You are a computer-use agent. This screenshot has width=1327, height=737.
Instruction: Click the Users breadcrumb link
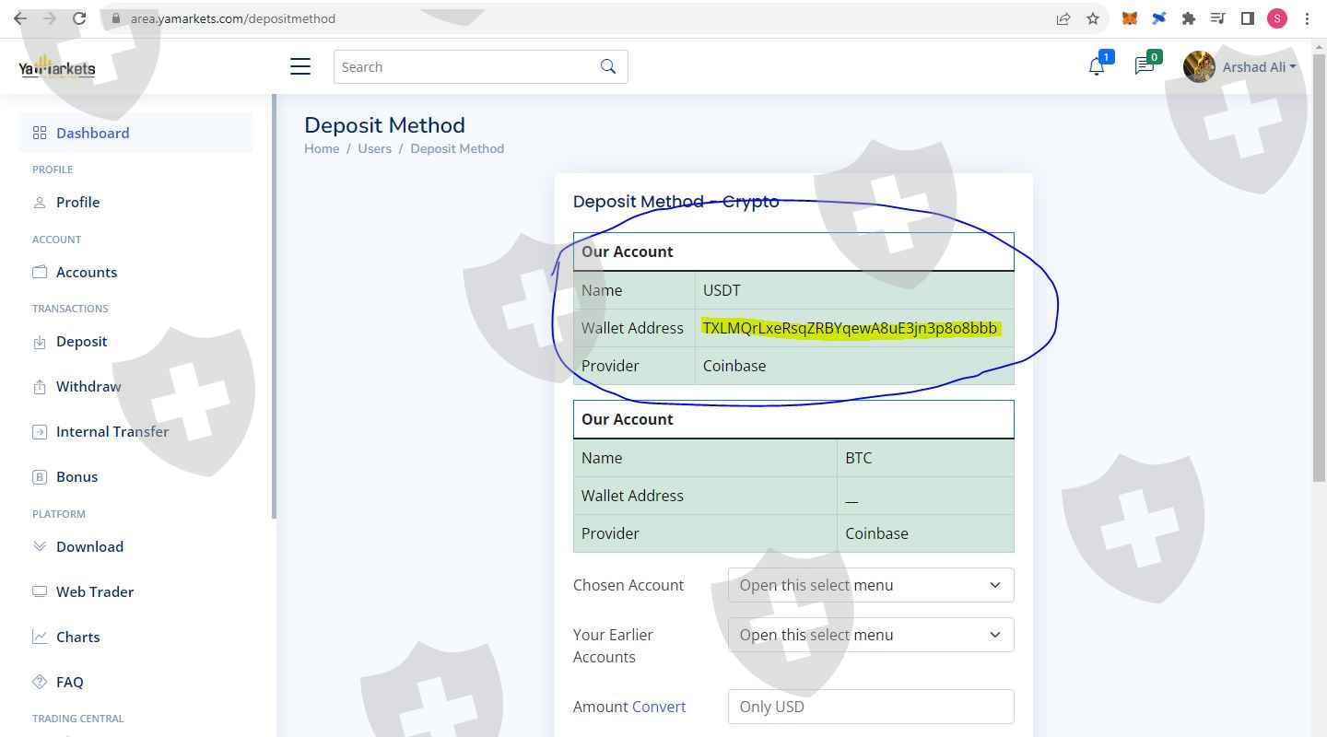[375, 148]
